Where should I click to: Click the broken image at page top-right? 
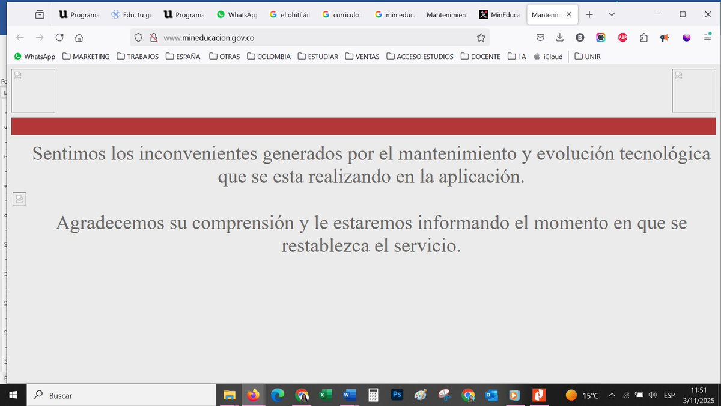694,91
